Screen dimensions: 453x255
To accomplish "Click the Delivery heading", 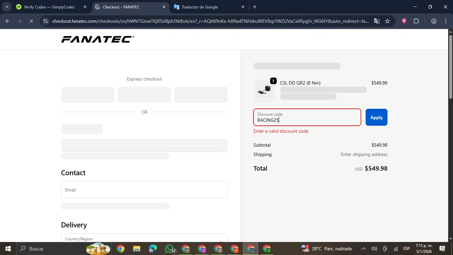I will (74, 225).
